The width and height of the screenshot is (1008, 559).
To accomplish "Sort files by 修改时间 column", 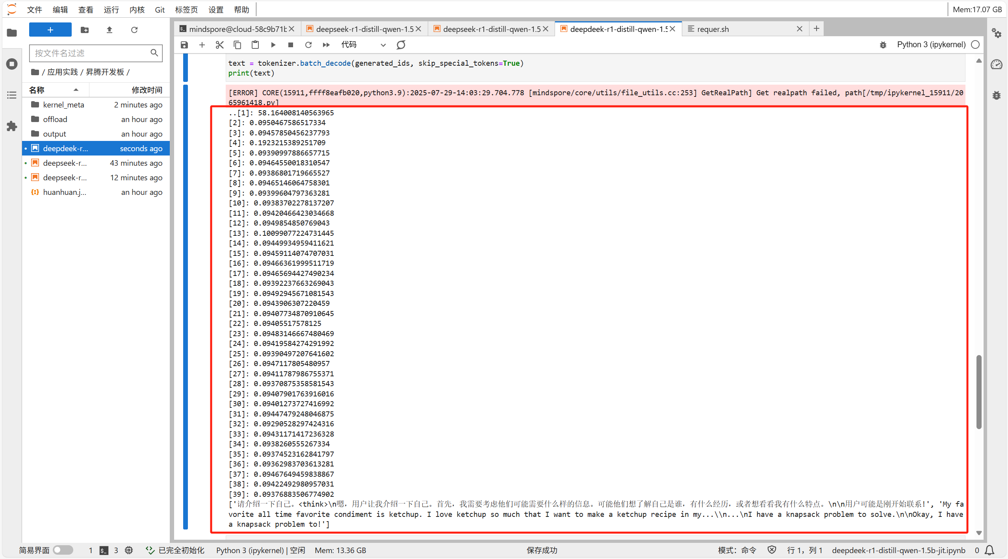I will click(147, 90).
